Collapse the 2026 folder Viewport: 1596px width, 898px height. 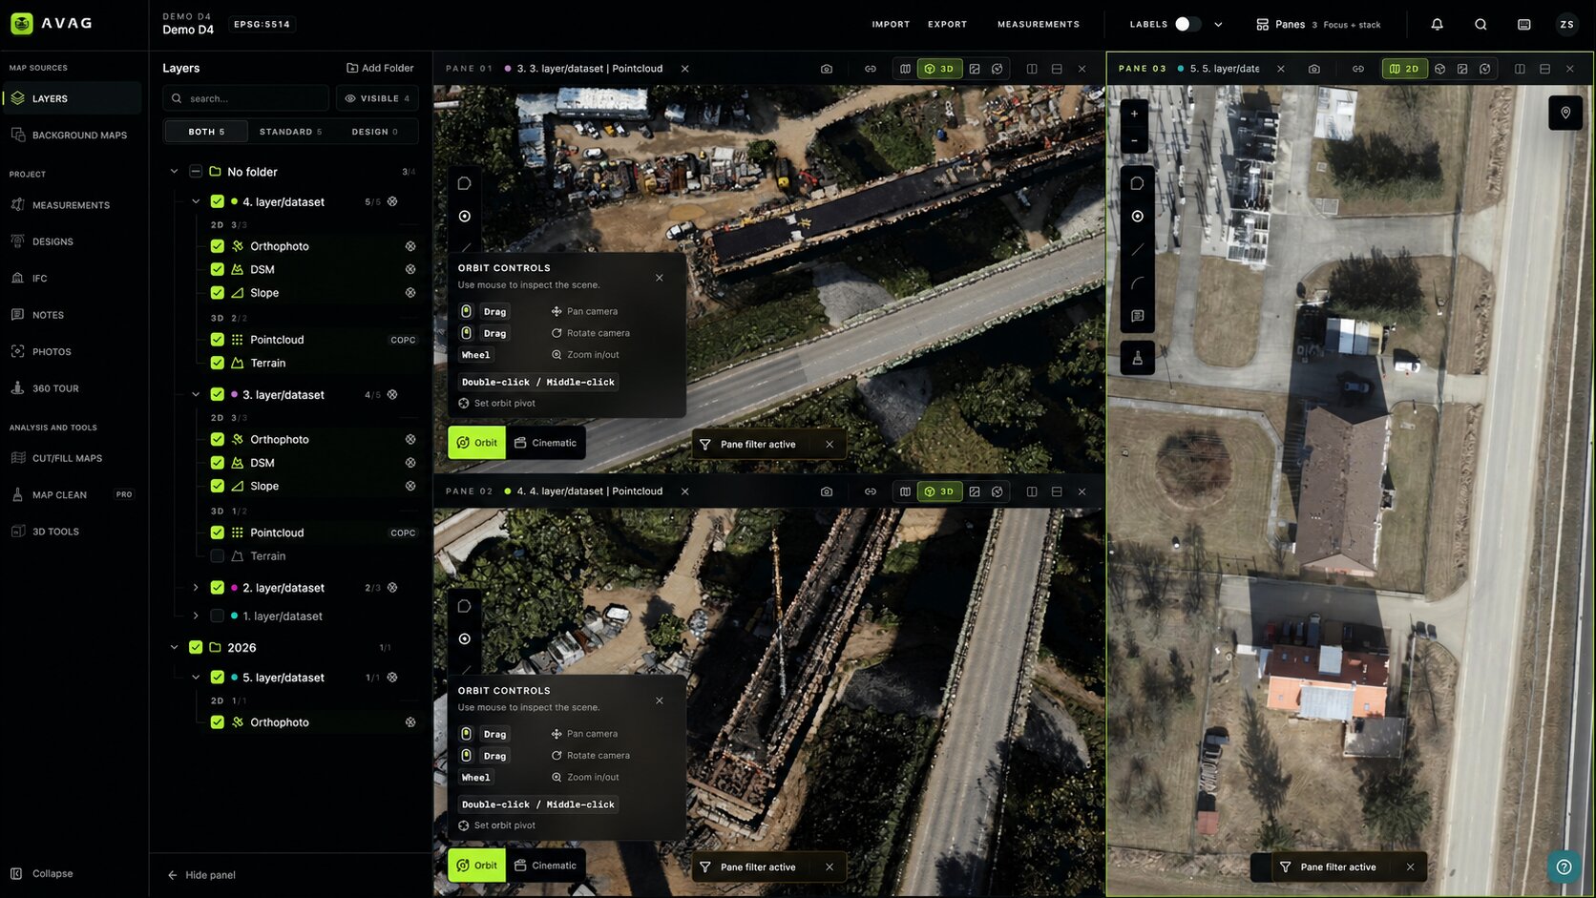point(174,648)
